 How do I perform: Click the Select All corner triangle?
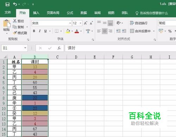(5, 57)
